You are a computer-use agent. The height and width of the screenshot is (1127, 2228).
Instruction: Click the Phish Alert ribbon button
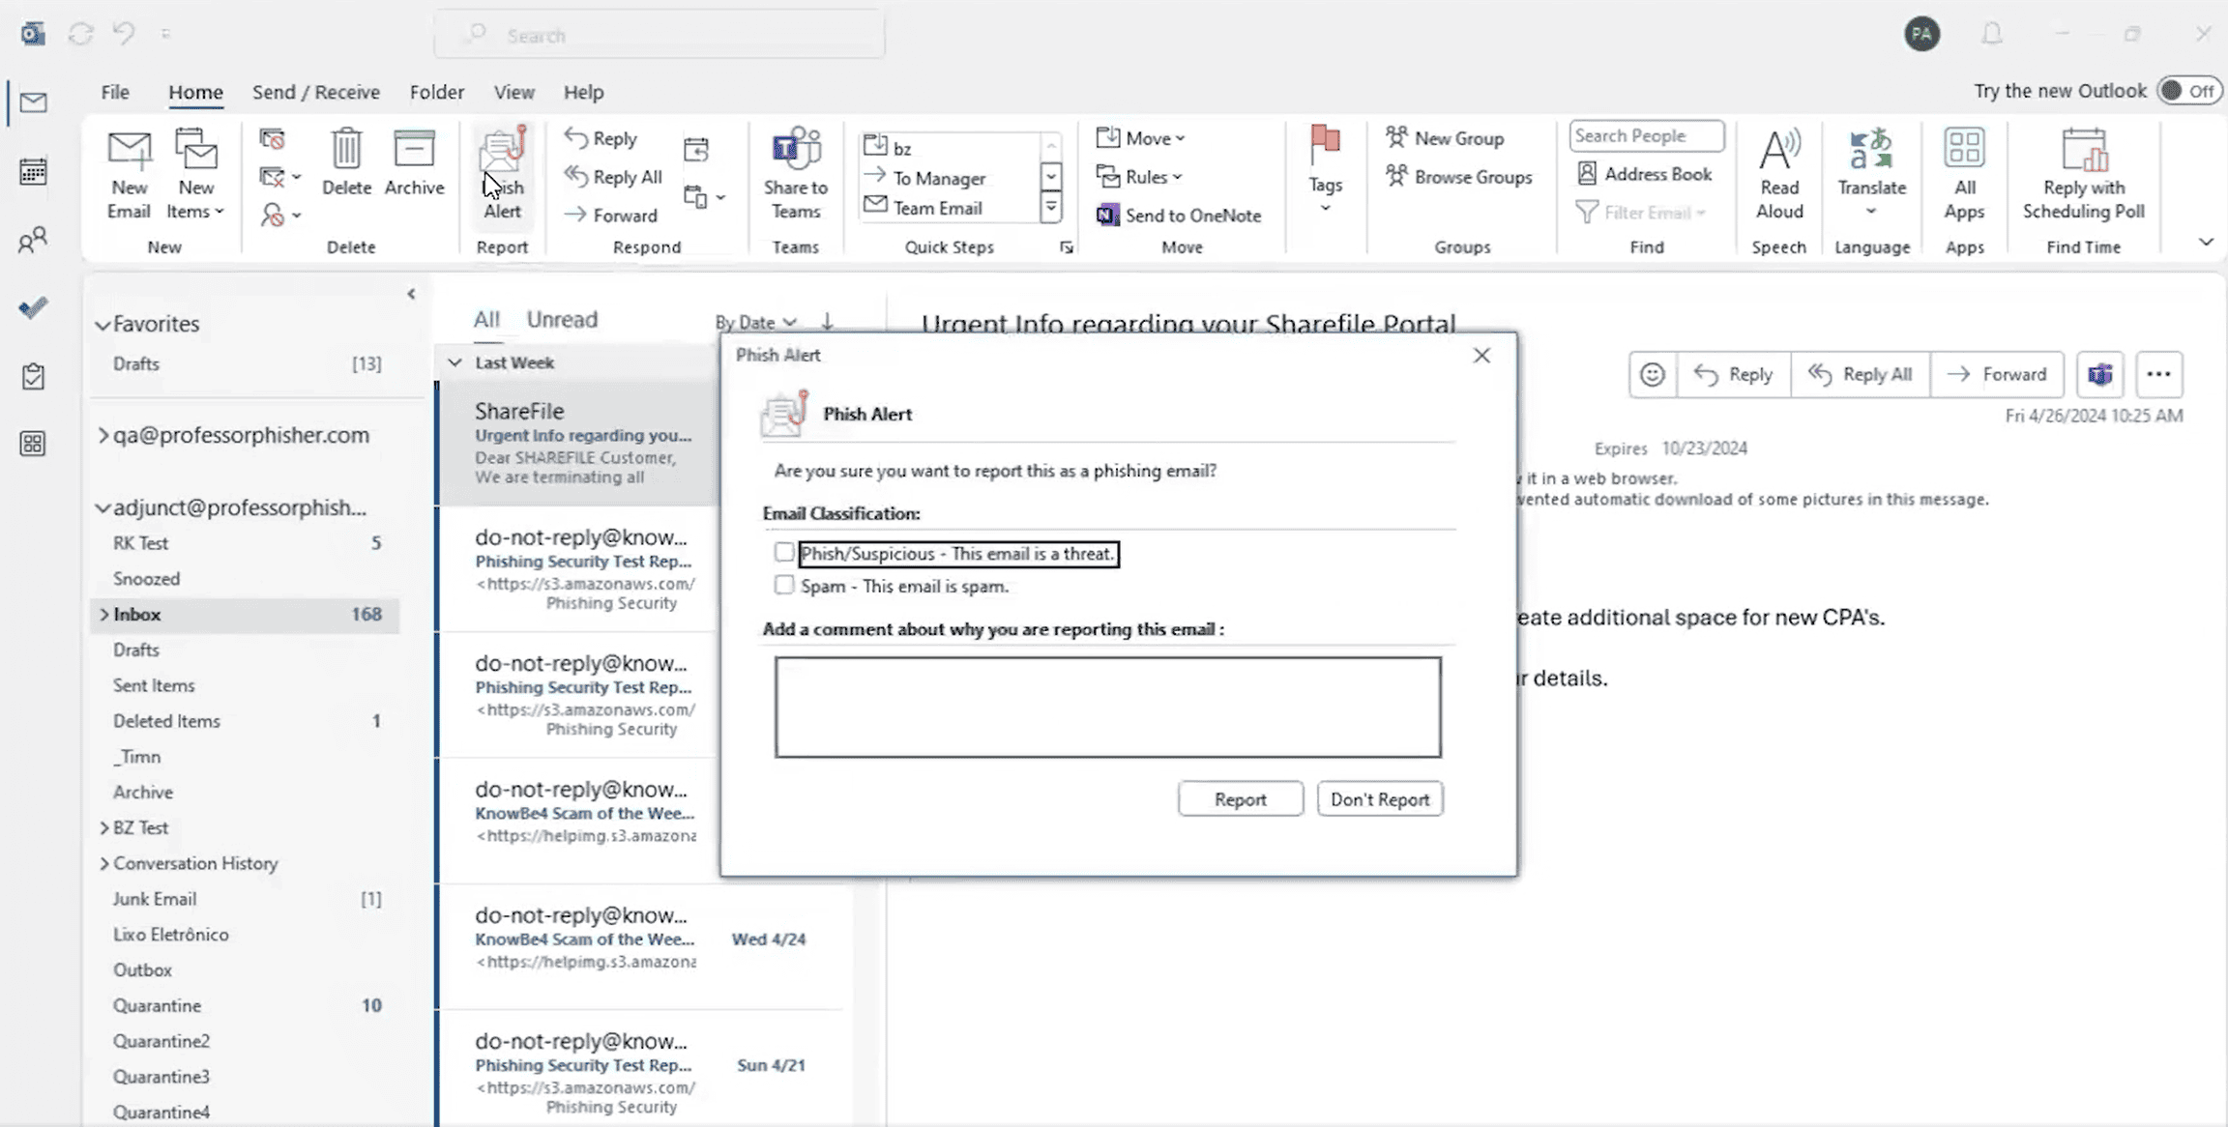pos(502,174)
